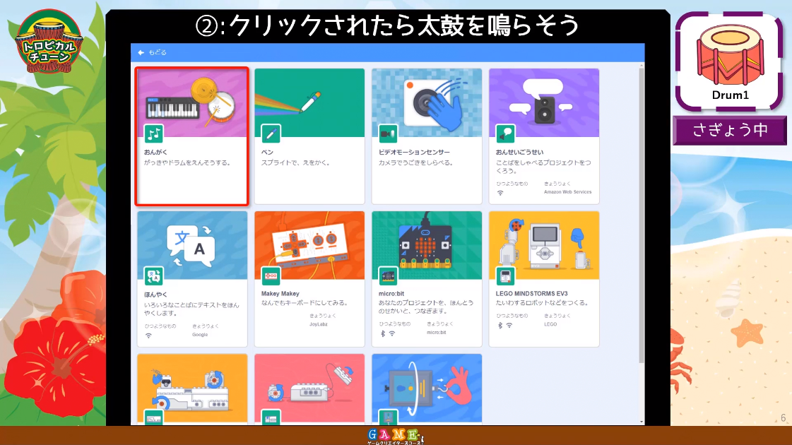Click Amazon Web Services collaborator text

pyautogui.click(x=568, y=192)
